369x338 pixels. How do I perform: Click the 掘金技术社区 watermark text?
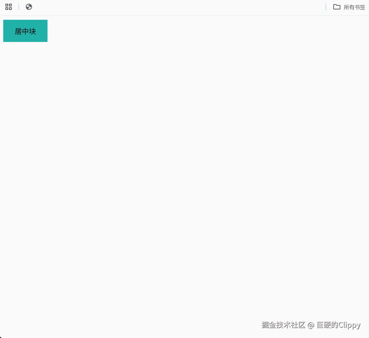click(x=283, y=325)
